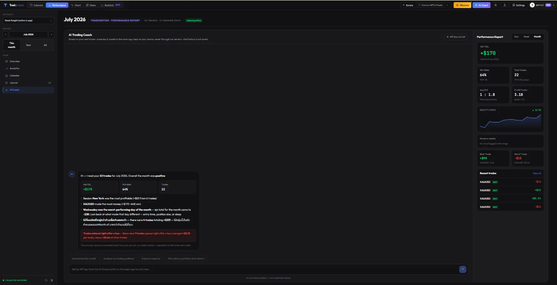The width and height of the screenshot is (557, 285).
Task: Expand the Connect MT5/cTrader dropdown arrow
Action: 447,5
